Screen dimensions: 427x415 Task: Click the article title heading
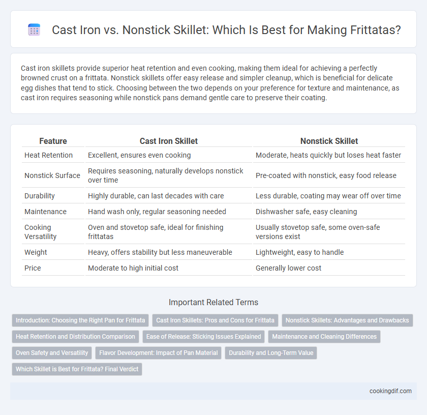point(226,29)
